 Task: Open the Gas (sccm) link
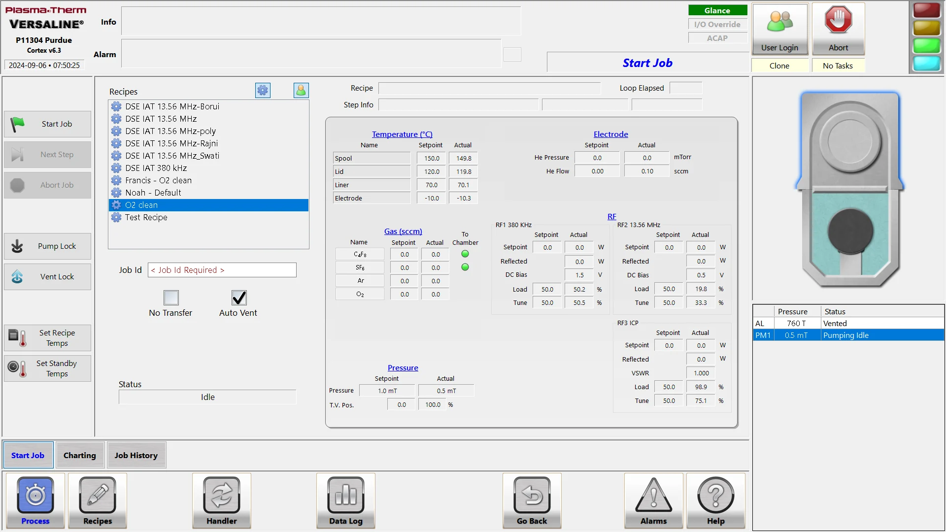403,231
